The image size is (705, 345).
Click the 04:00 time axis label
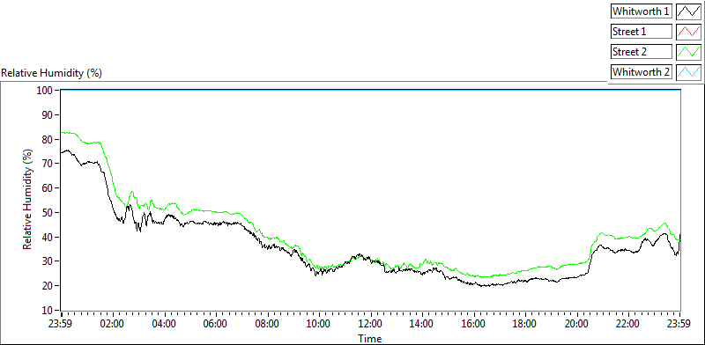[164, 324]
